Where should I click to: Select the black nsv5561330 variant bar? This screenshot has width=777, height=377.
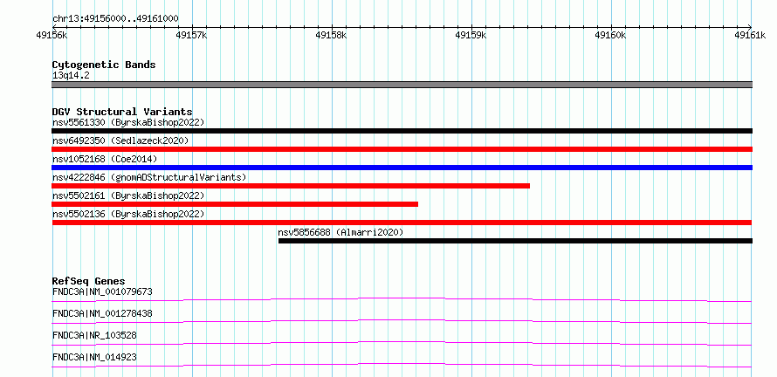402,131
